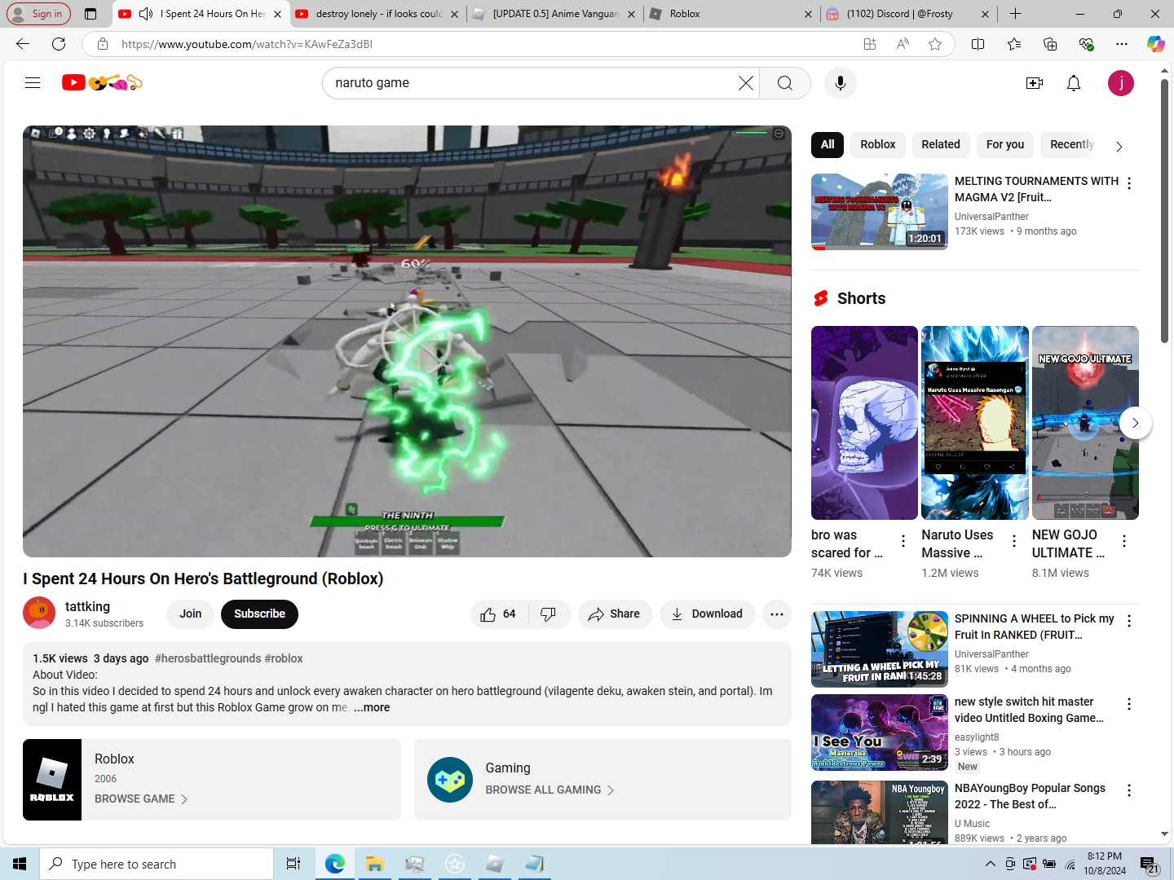Show hidden system tray icons

tap(990, 864)
